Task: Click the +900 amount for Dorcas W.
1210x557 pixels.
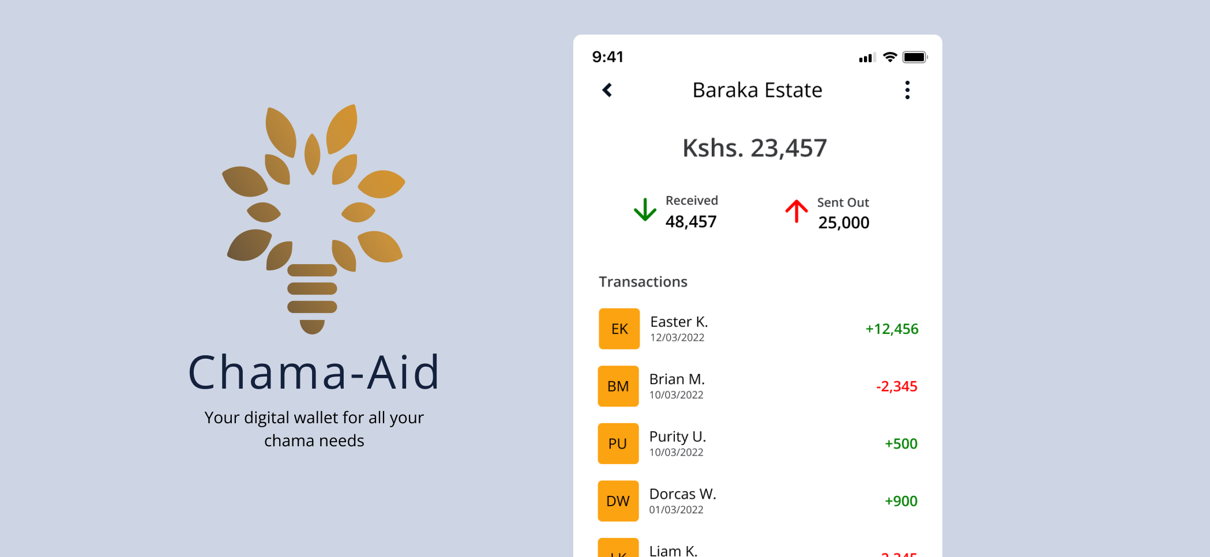Action: 901,501
